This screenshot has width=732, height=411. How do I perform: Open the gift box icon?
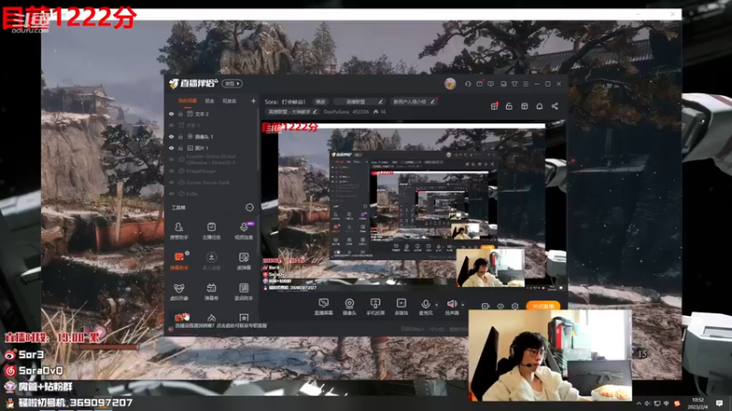tap(494, 106)
